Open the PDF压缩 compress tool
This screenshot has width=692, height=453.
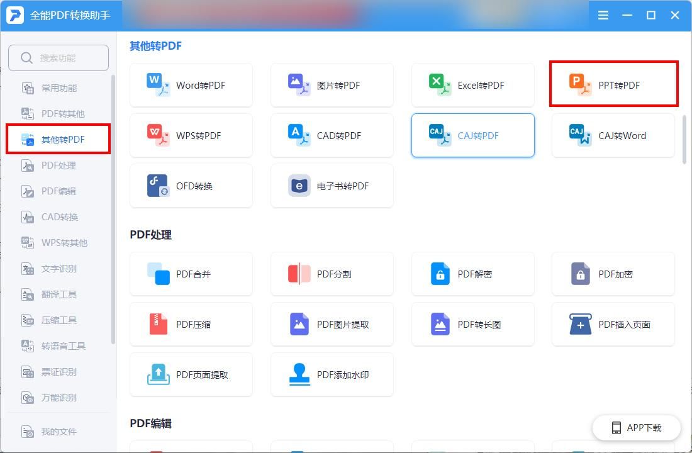(x=191, y=325)
